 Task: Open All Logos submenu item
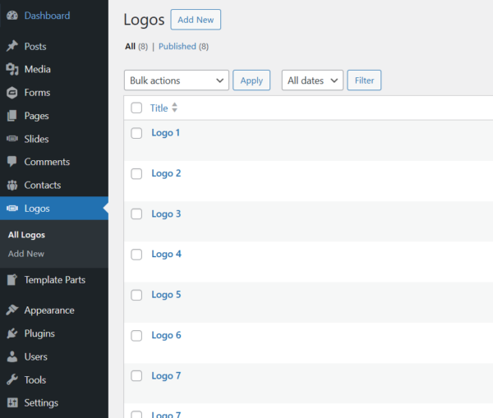pos(26,235)
